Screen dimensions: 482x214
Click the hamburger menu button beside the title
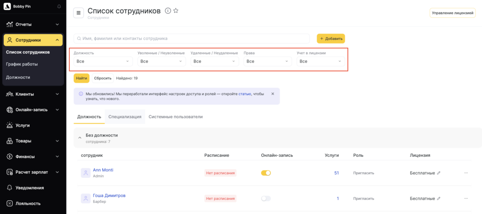[79, 13]
